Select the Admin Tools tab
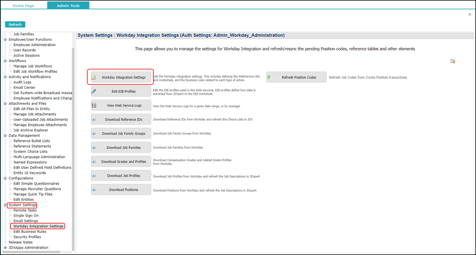 click(68, 5)
